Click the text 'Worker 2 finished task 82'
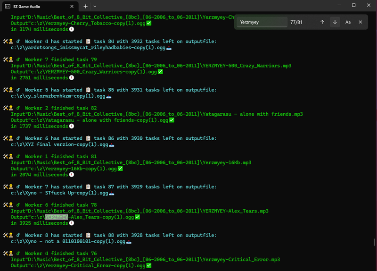377x271 pixels. pos(61,108)
